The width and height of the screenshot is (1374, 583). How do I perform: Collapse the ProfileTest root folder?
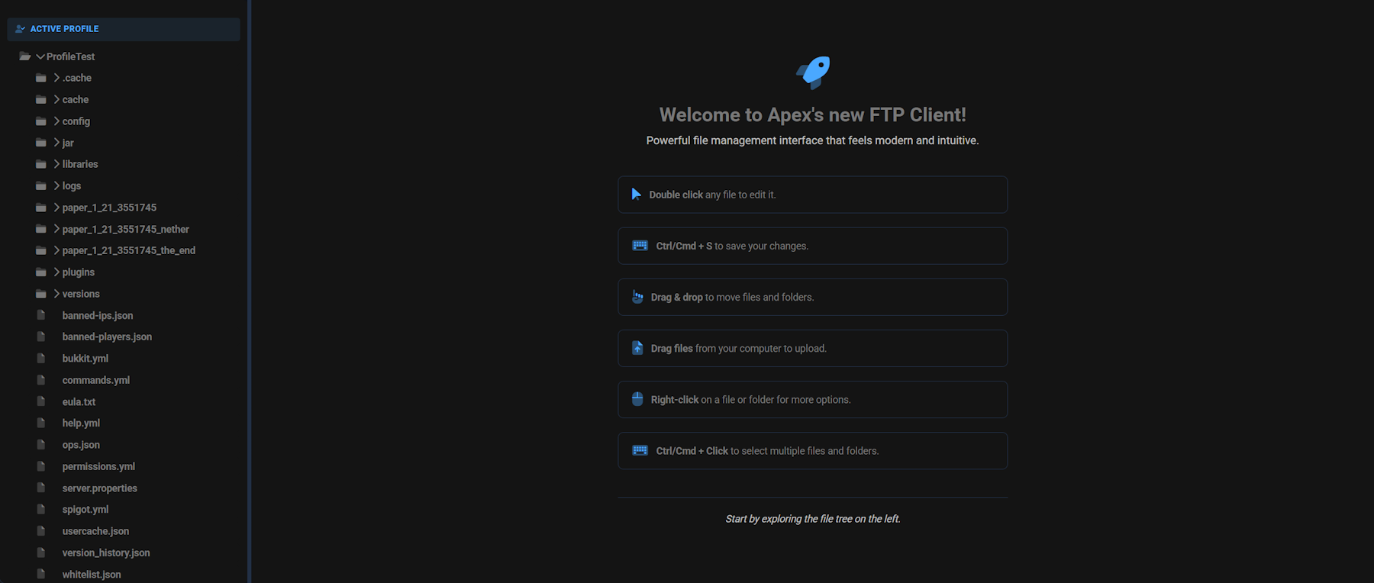[x=40, y=56]
